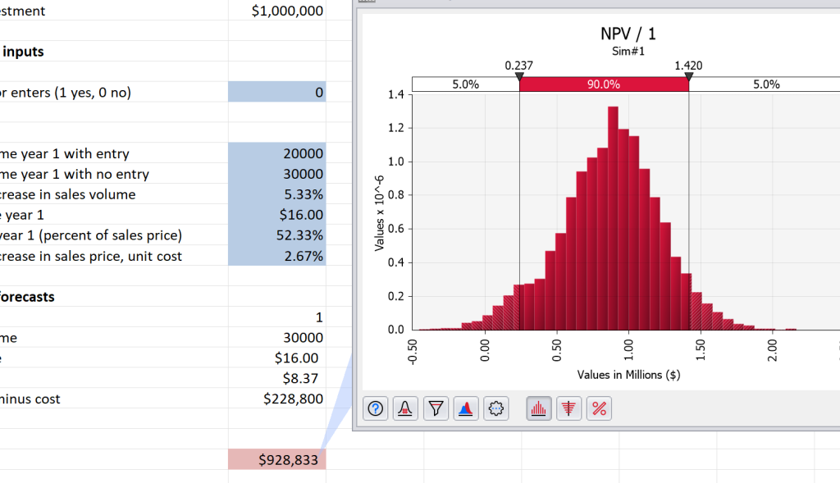The width and height of the screenshot is (840, 483).
Task: Select the cell containing 20000
Action: pyautogui.click(x=277, y=153)
